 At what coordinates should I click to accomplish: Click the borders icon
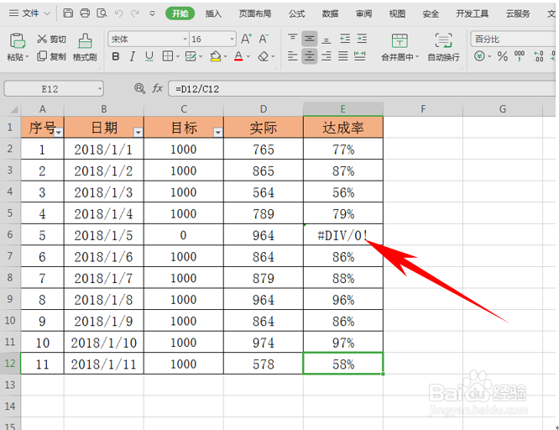pyautogui.click(x=168, y=56)
